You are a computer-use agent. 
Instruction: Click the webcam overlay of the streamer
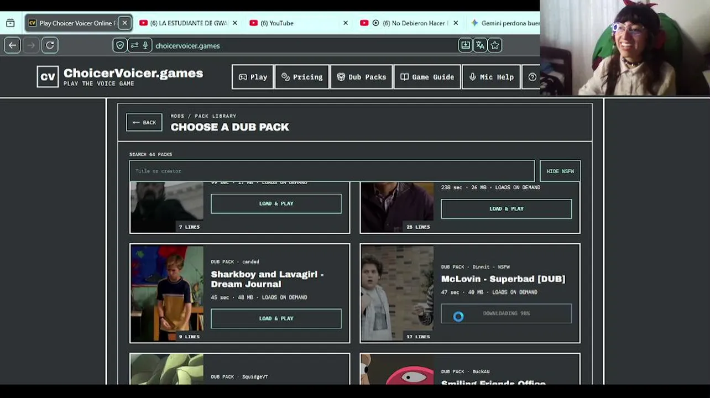coord(625,48)
